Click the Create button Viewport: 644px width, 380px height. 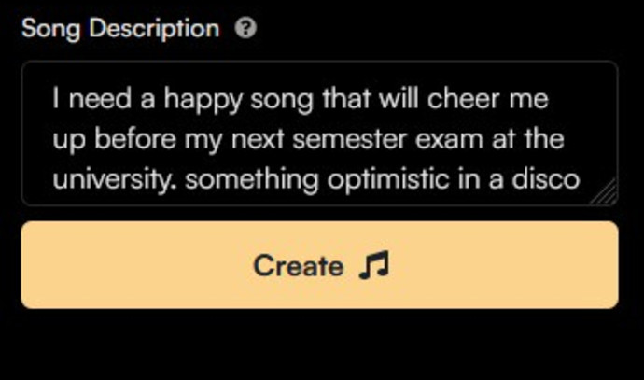319,265
